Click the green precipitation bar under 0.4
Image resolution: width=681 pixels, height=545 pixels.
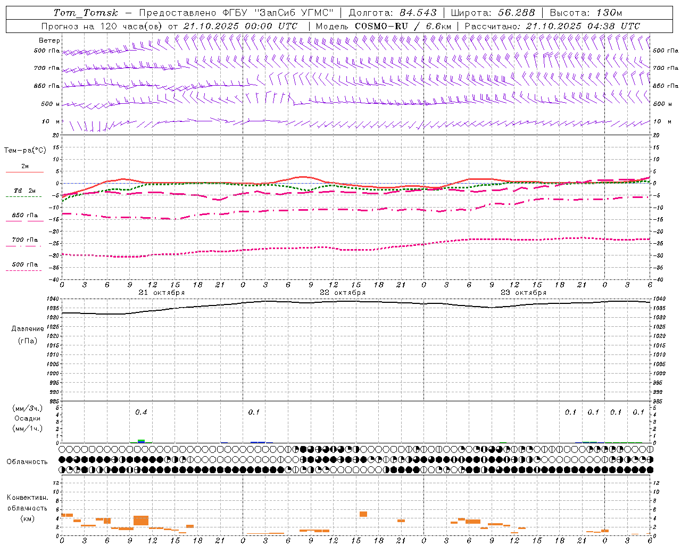point(141,441)
